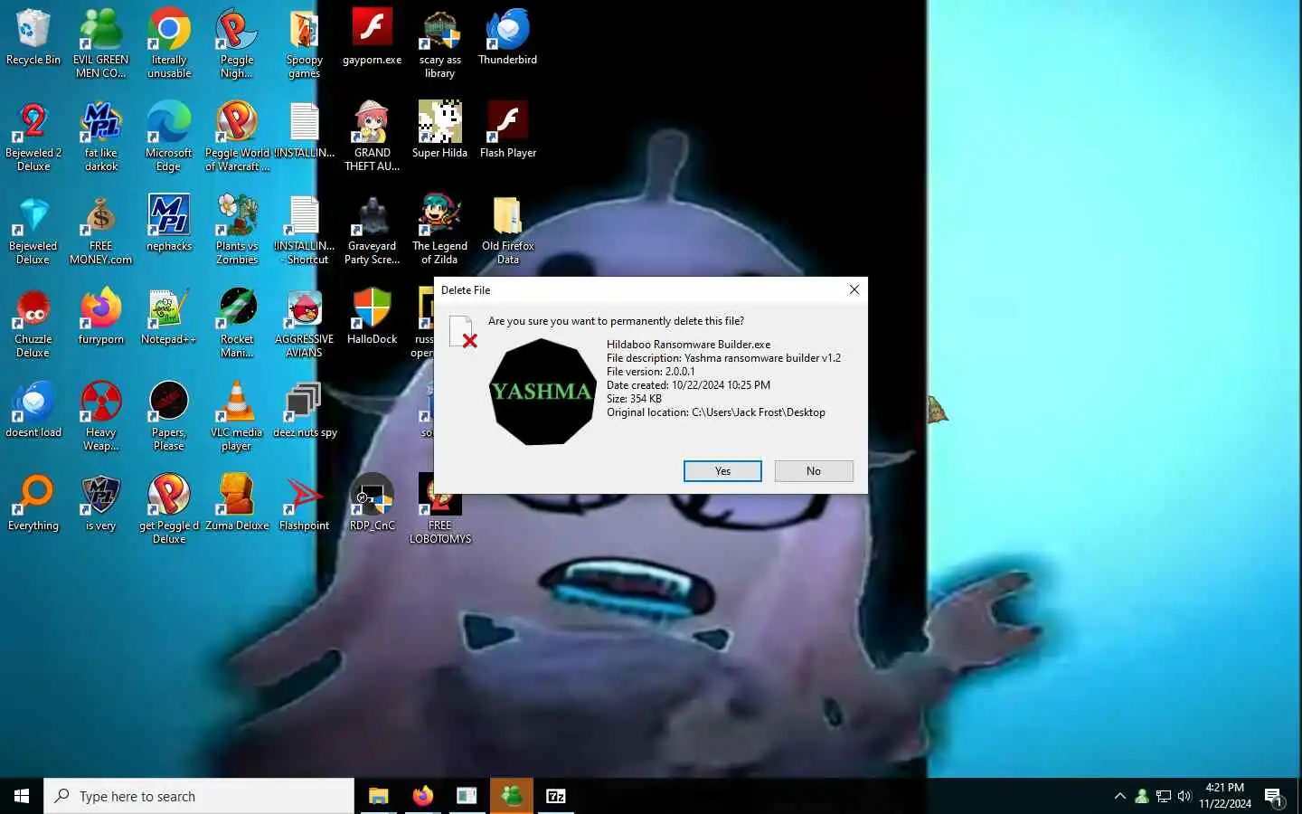
Task: Close the Delete File dialog
Action: point(854,289)
